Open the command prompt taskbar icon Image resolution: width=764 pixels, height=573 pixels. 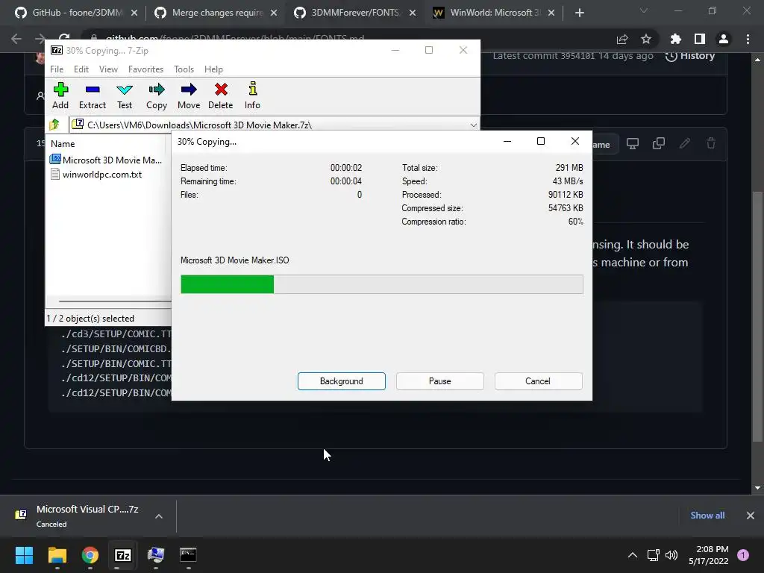point(188,555)
